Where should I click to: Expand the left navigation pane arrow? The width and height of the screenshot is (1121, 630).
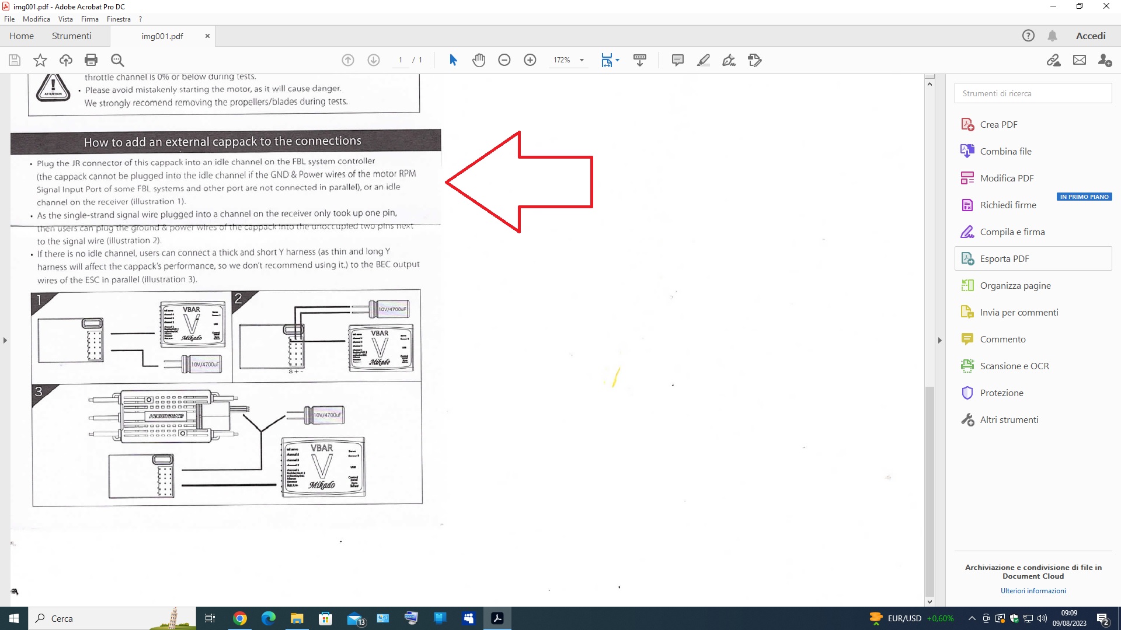point(5,340)
